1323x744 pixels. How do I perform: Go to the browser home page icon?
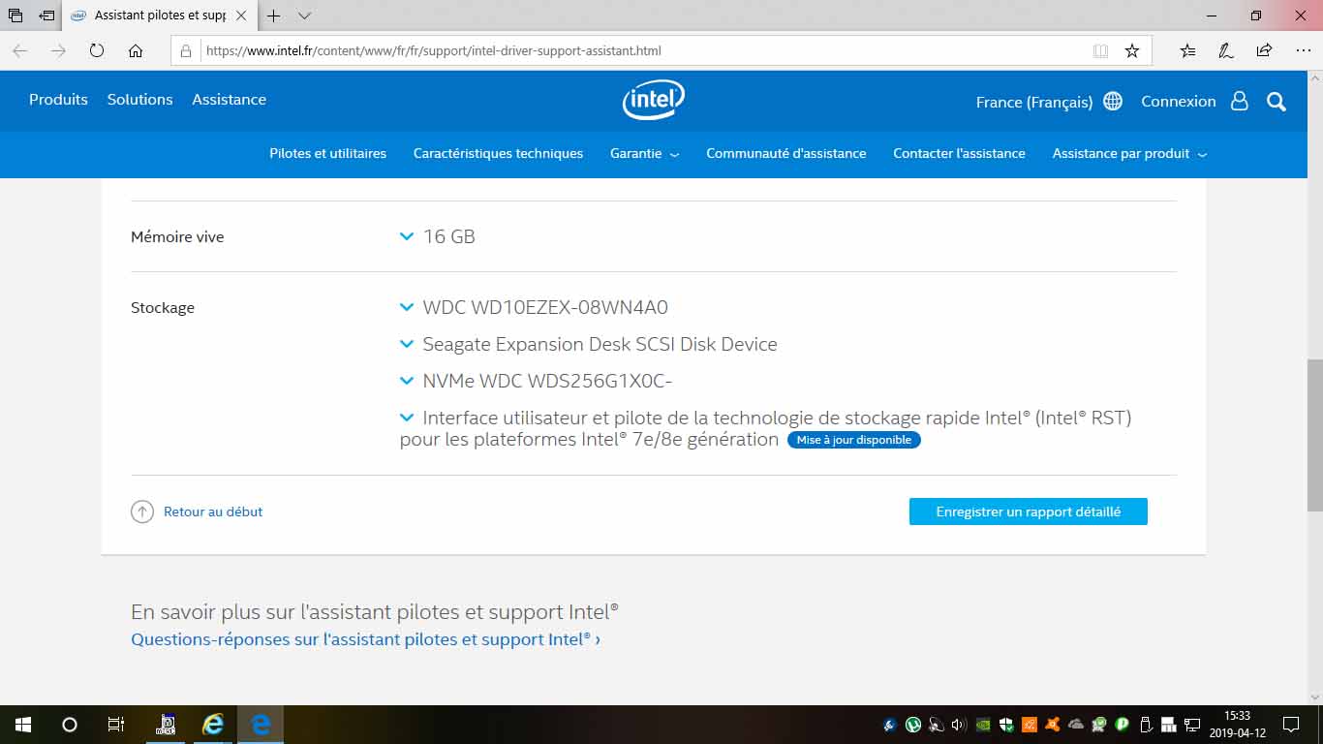coord(136,50)
